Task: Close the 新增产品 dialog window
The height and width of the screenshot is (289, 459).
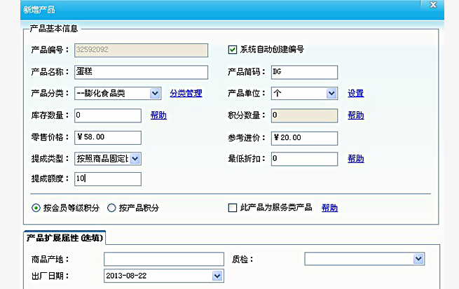Action: tap(432, 6)
